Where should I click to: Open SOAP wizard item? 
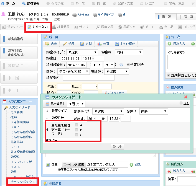coord(15,127)
